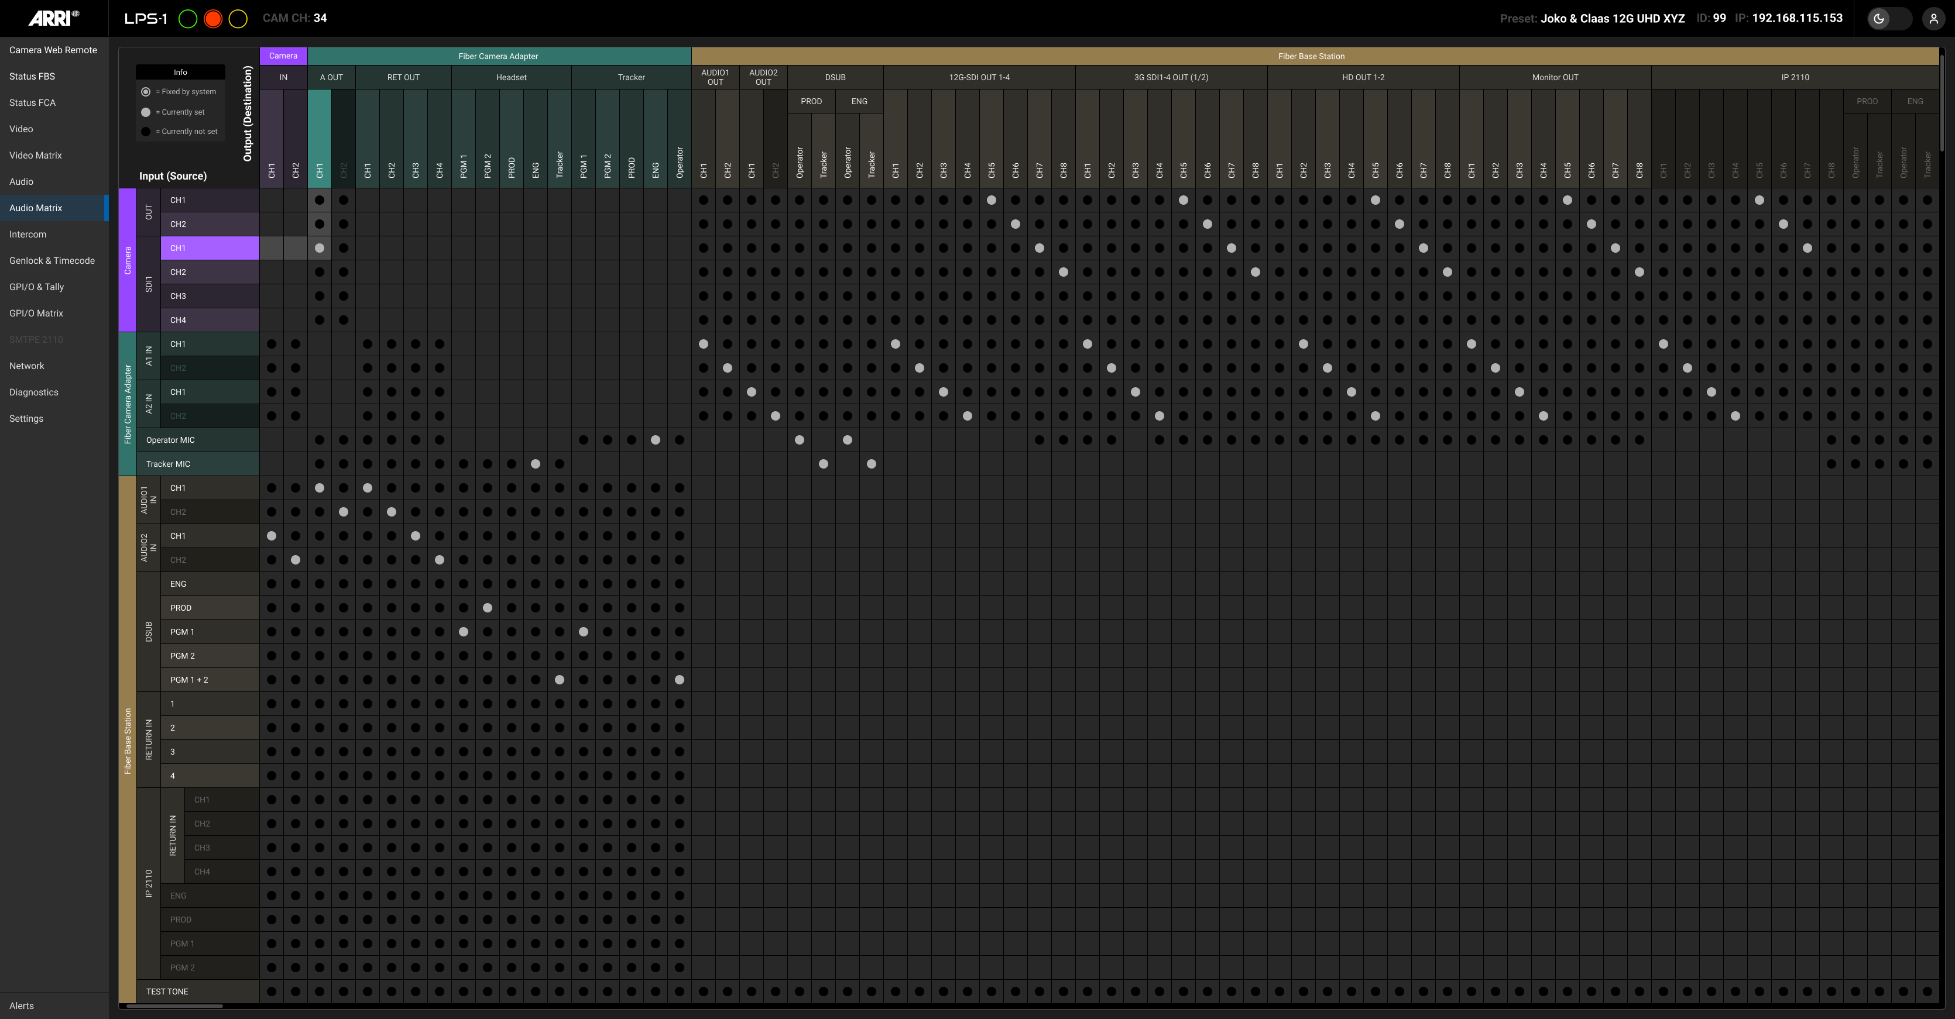Set crosspoint Operator MIC to Tracker ENG
Image resolution: width=1955 pixels, height=1019 pixels.
pyautogui.click(x=656, y=440)
